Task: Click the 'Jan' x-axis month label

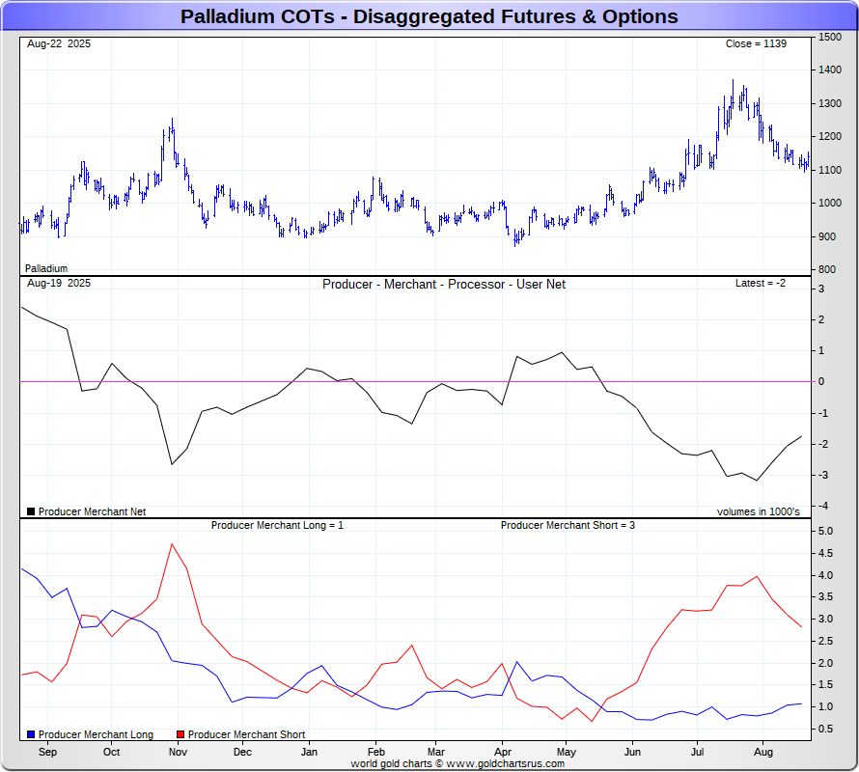Action: [309, 752]
